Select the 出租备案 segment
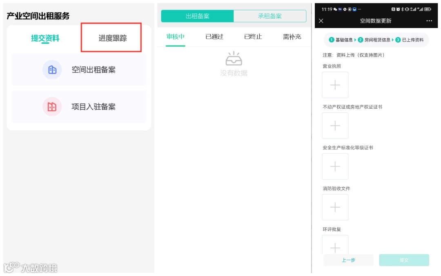 198,16
